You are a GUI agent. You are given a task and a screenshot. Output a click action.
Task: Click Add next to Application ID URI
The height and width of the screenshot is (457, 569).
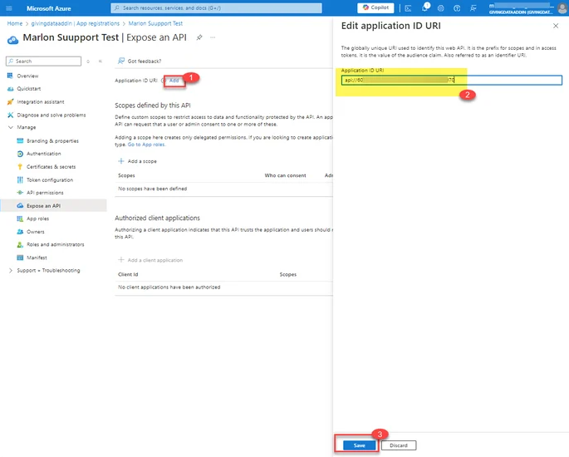[x=174, y=81]
